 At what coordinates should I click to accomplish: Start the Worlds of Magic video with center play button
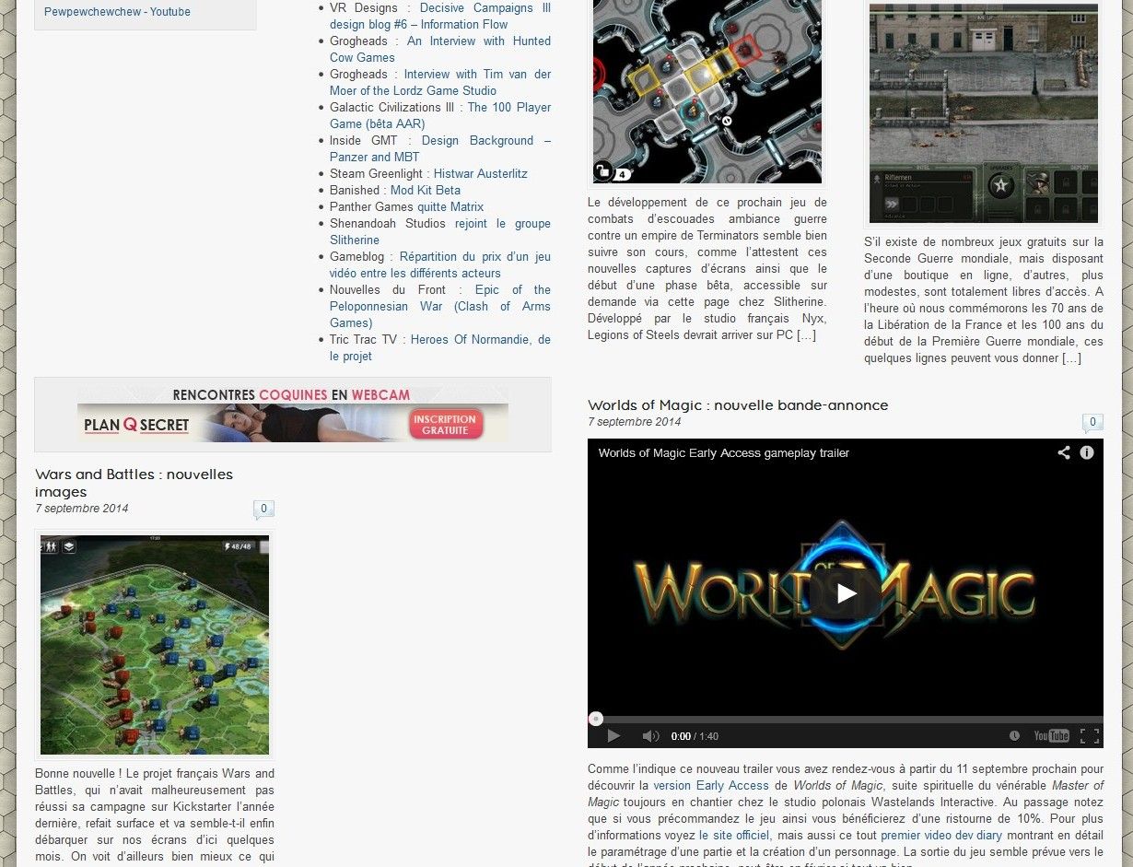(x=846, y=593)
